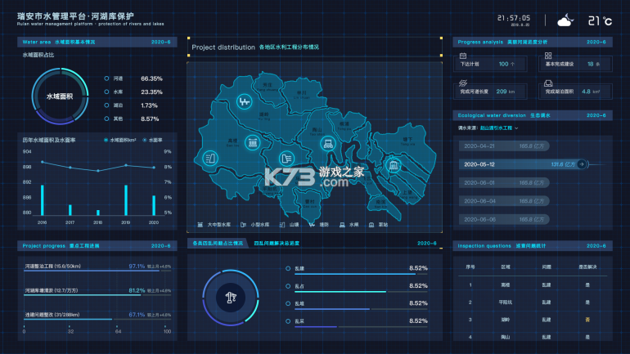Click the Ecological water diversion 2020-6 date
Image resolution: width=630 pixels, height=354 pixels.
(596, 115)
